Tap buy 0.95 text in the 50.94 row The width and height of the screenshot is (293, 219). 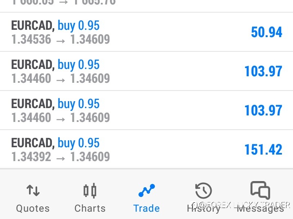coord(78,26)
